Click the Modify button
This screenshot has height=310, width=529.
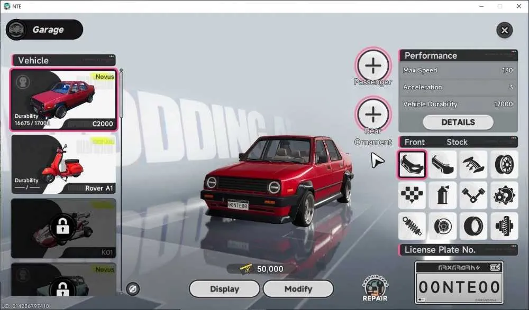tap(298, 289)
